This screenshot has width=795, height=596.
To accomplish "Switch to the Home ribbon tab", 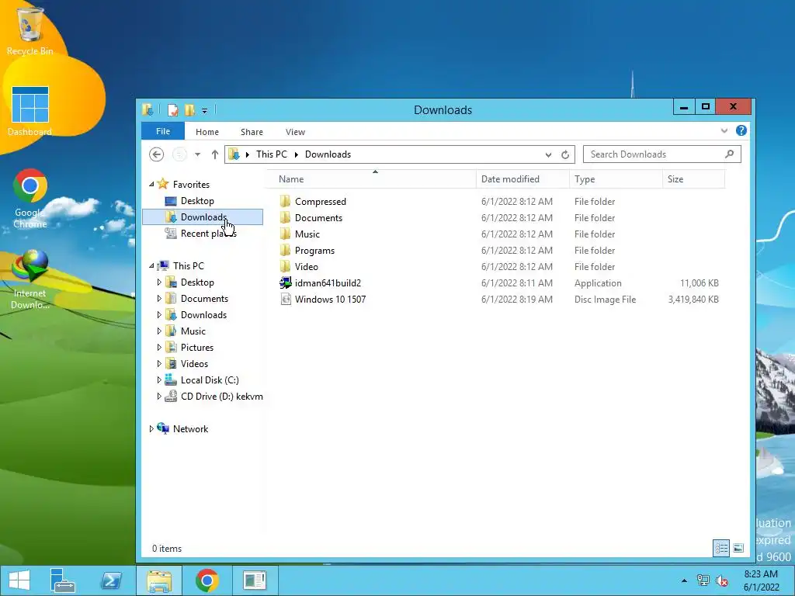I will [207, 132].
